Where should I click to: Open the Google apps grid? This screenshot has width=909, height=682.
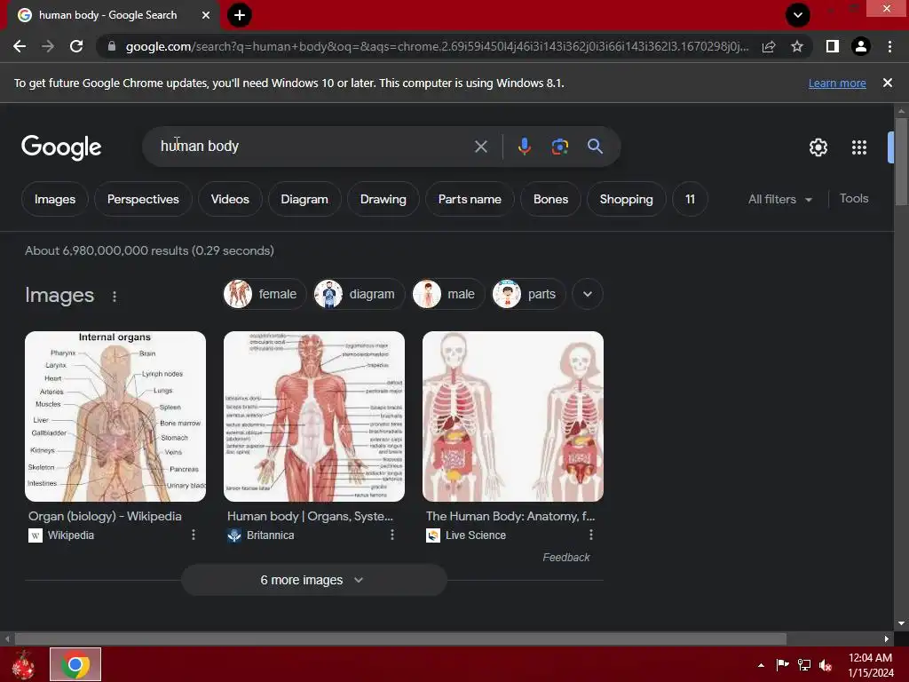tap(859, 147)
